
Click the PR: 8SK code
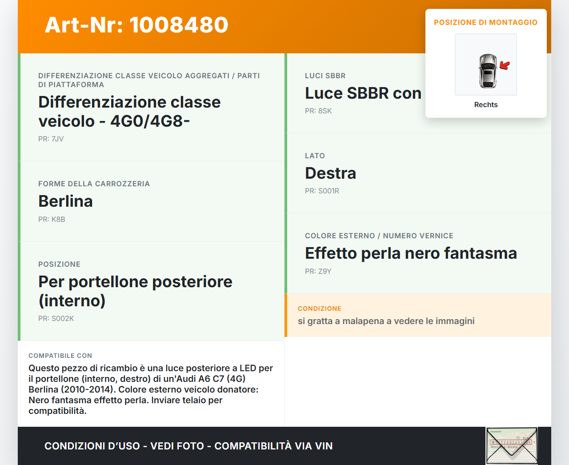coord(318,111)
